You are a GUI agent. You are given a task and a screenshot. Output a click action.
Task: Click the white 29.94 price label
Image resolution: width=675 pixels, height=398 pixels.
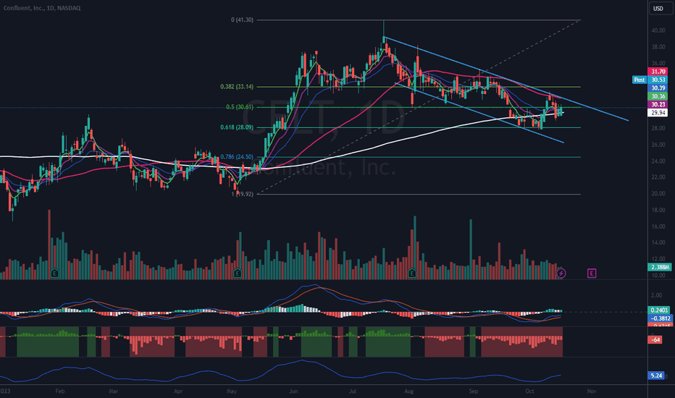click(x=658, y=112)
